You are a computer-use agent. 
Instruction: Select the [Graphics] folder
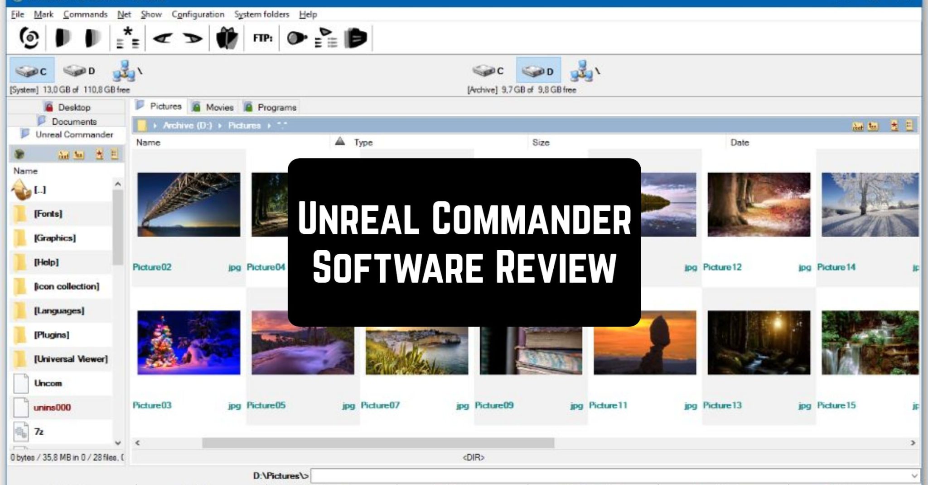pyautogui.click(x=61, y=238)
